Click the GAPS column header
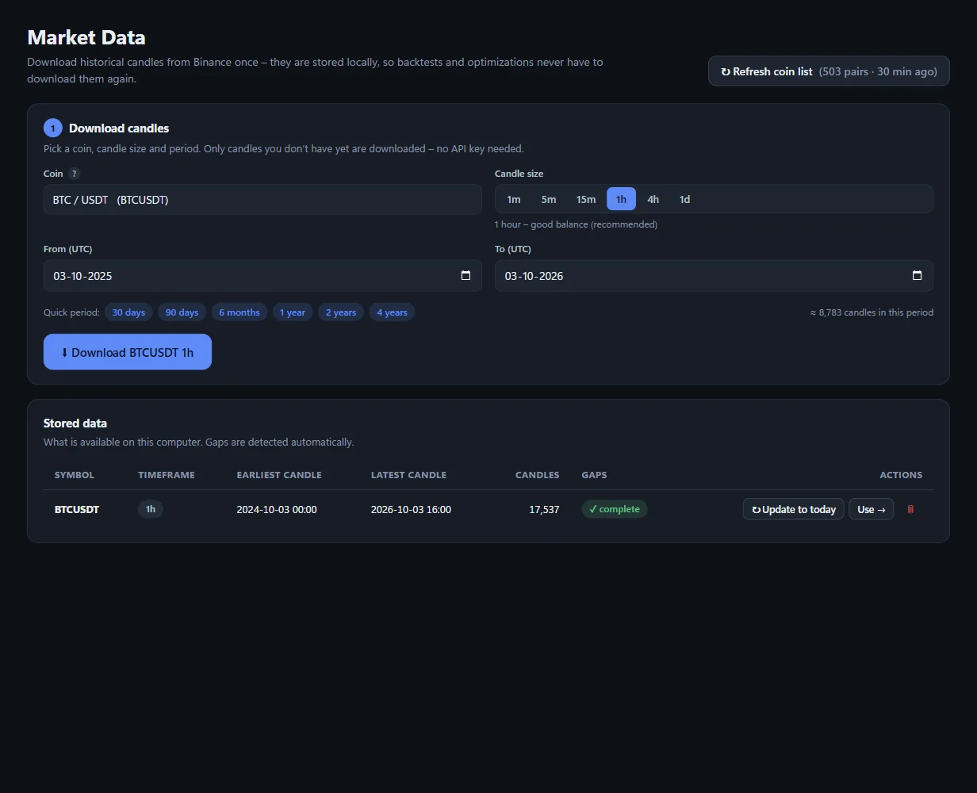The image size is (977, 793). click(594, 475)
